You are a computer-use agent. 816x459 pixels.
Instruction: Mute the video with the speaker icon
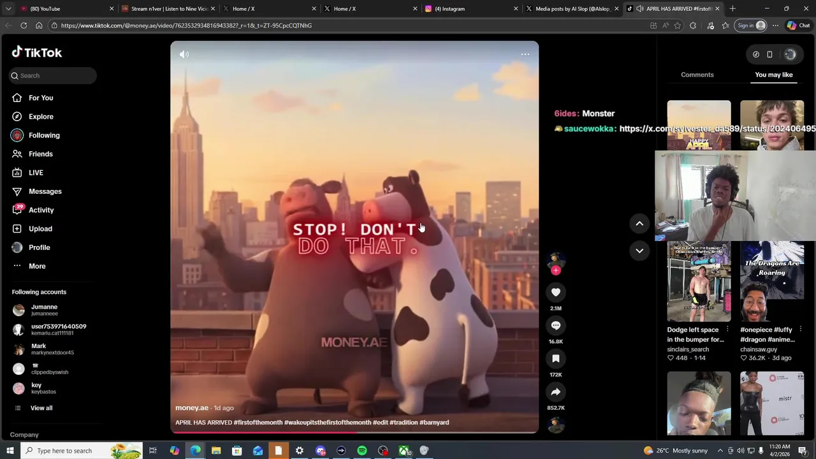pos(184,54)
